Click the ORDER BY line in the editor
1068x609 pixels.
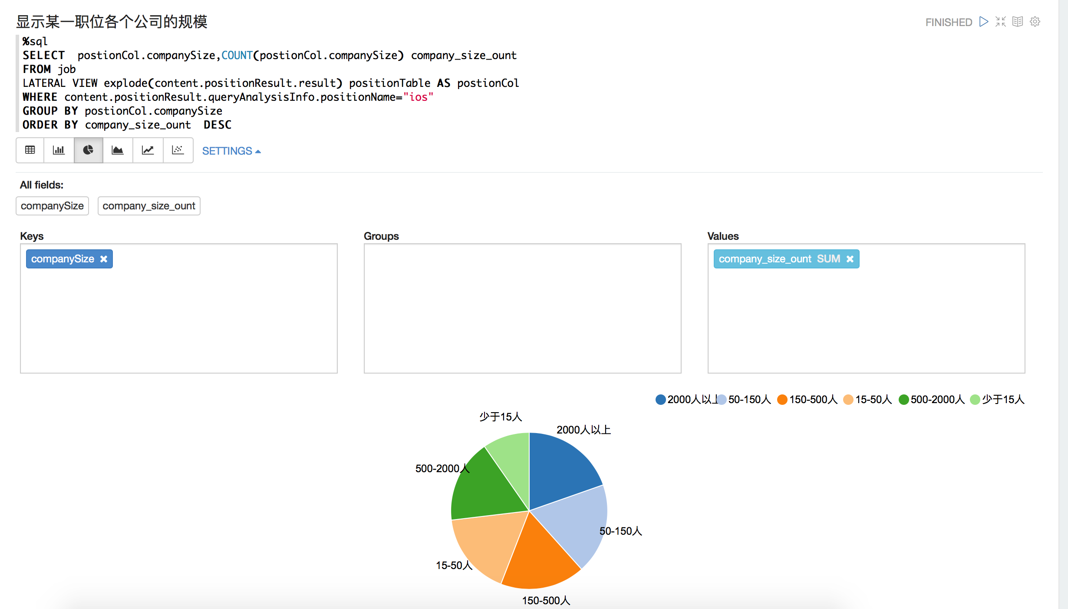tap(127, 125)
